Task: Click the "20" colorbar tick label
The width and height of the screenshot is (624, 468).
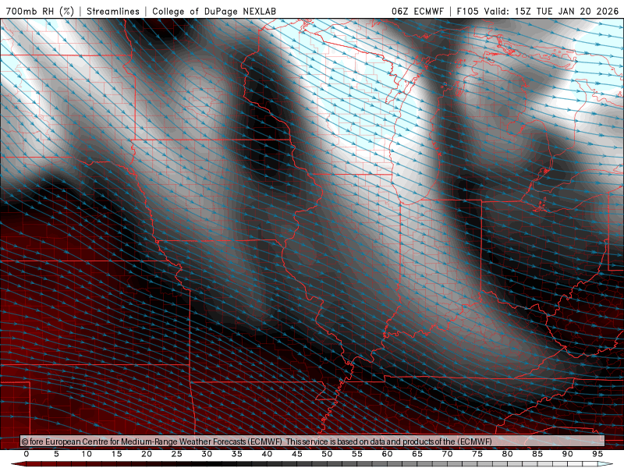Action: click(147, 454)
